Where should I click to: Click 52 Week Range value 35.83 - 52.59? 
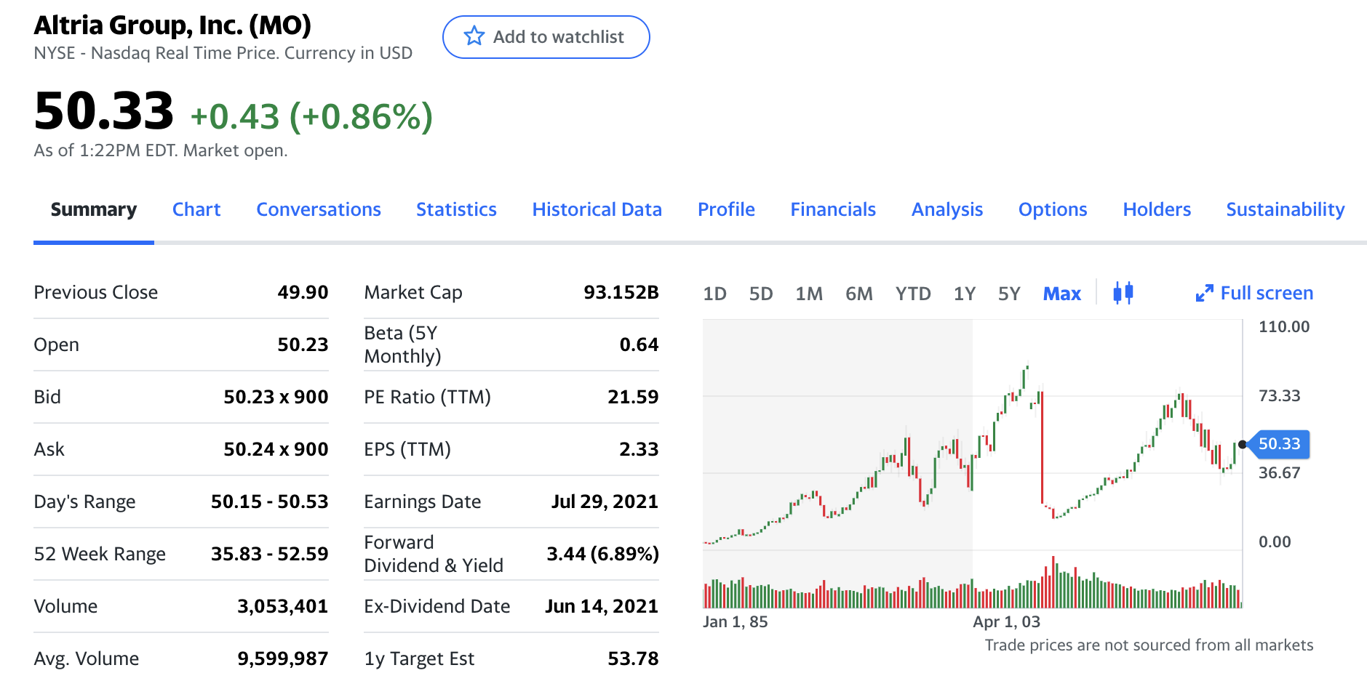click(x=269, y=554)
